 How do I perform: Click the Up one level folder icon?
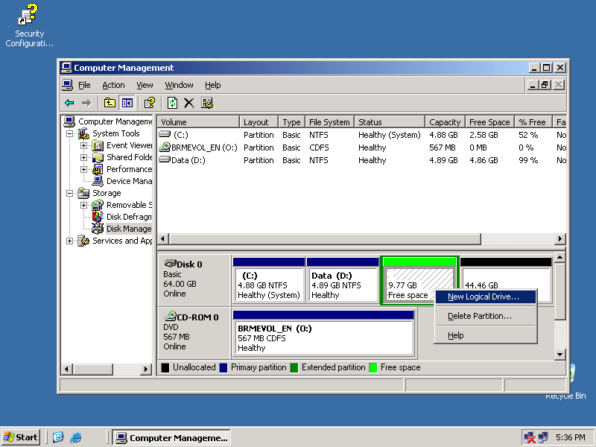pyautogui.click(x=110, y=103)
